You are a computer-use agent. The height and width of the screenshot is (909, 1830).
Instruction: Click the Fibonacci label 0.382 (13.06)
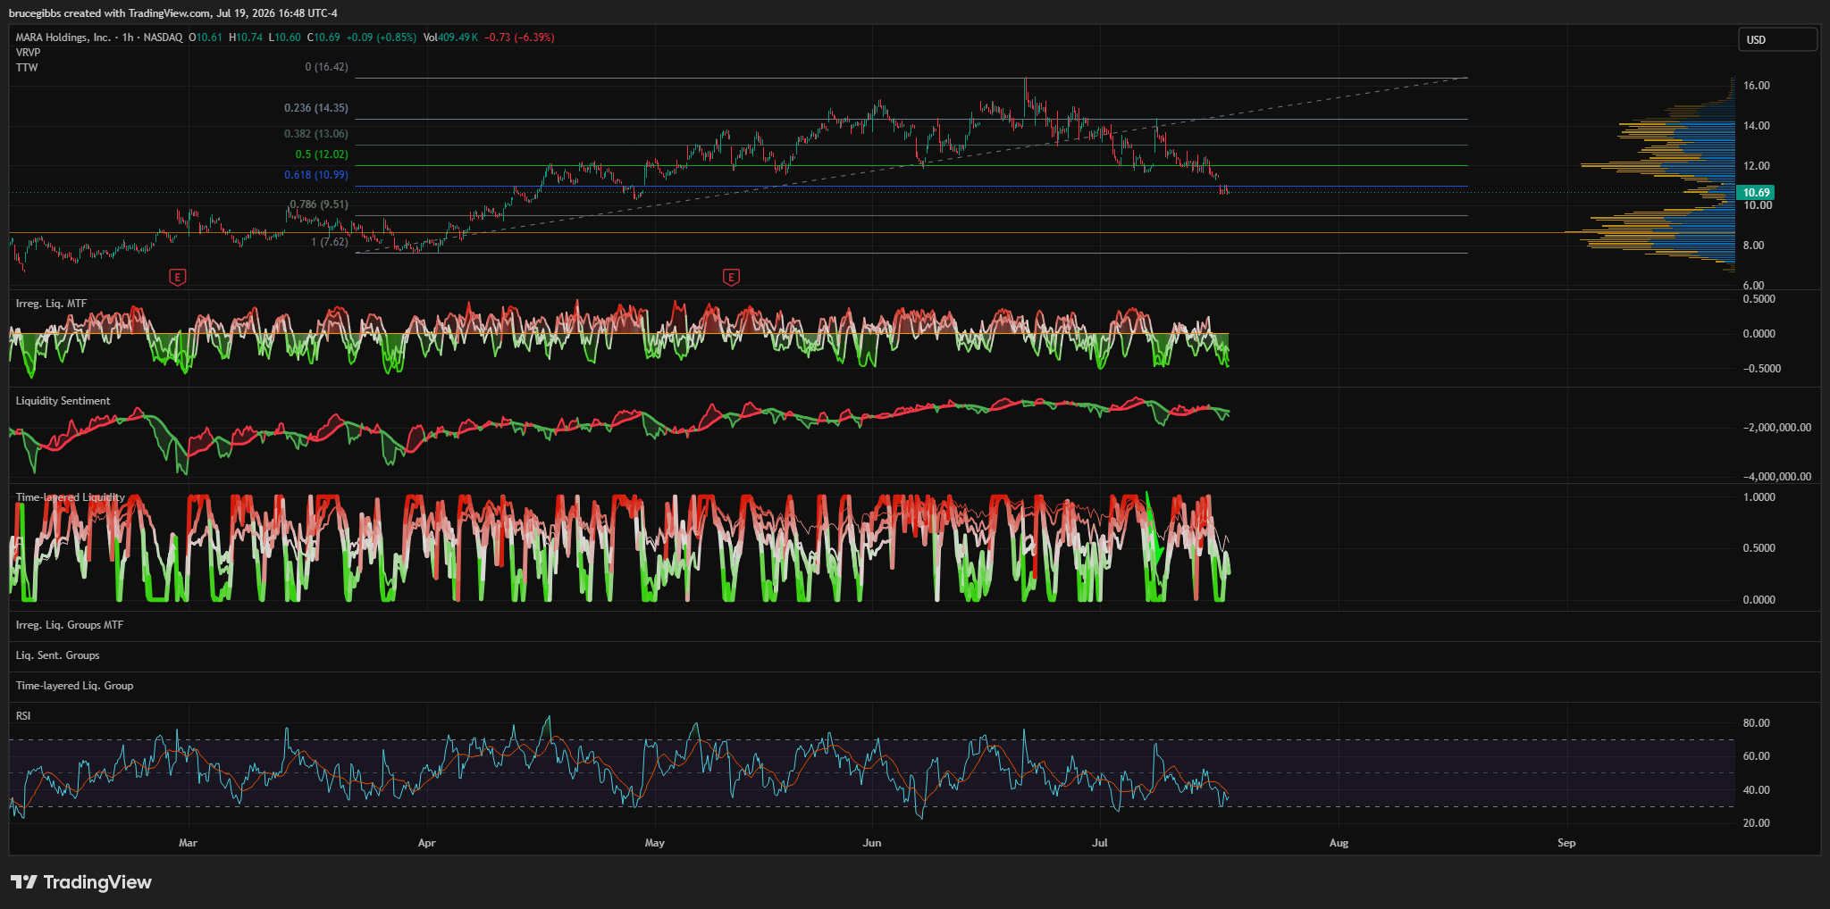tap(316, 134)
